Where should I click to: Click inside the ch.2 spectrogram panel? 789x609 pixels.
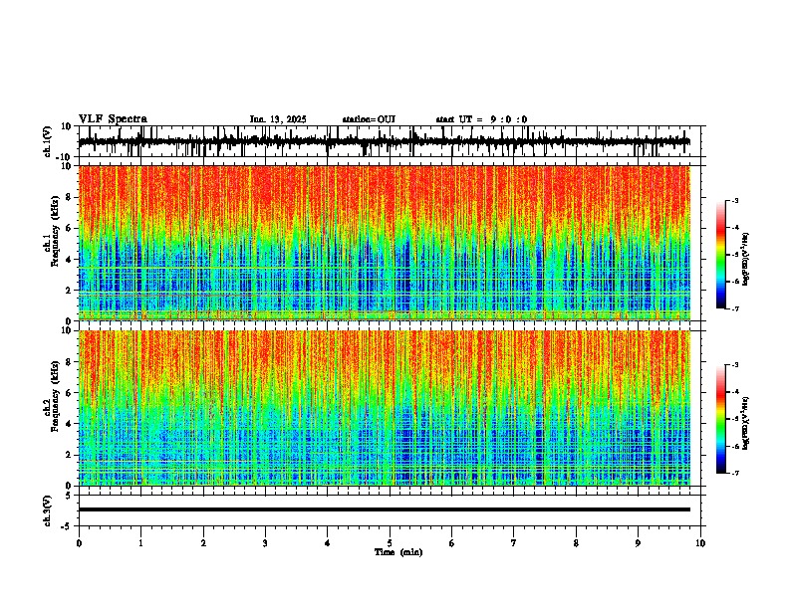coord(385,408)
